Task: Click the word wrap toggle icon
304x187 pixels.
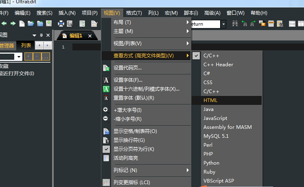Action: pyautogui.click(x=82, y=24)
